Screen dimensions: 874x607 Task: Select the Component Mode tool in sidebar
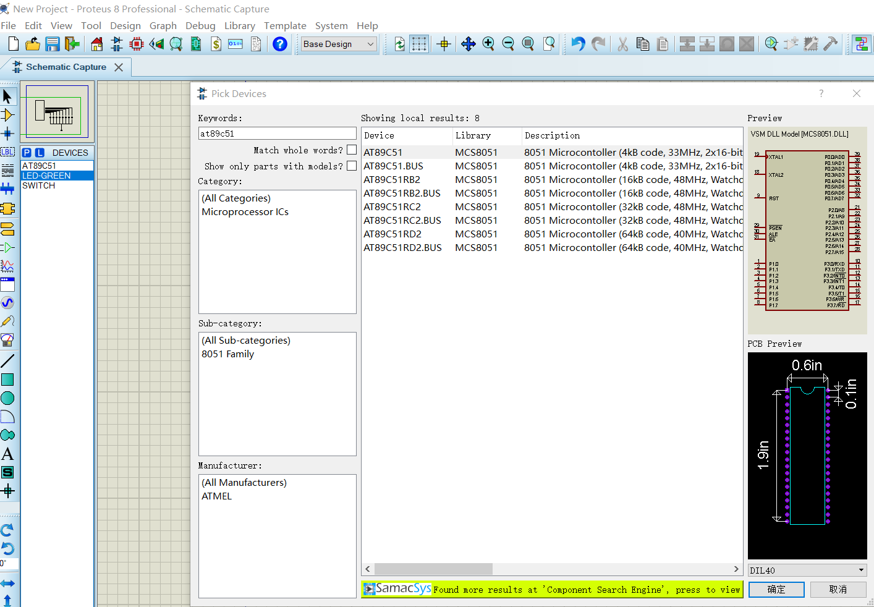(7, 115)
